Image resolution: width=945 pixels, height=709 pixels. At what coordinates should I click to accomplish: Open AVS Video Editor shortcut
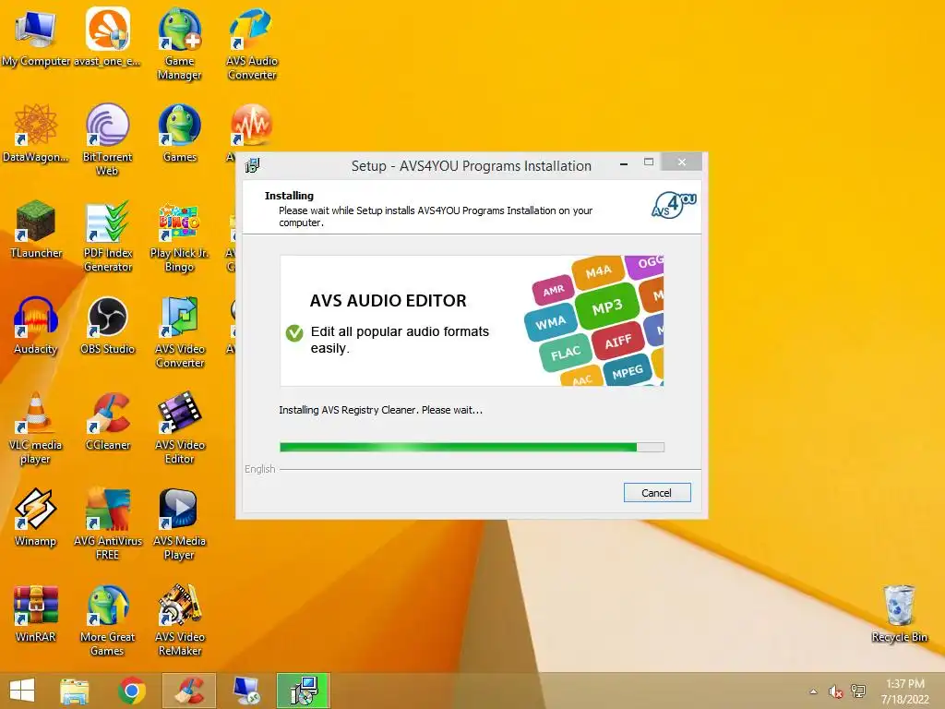tap(180, 427)
